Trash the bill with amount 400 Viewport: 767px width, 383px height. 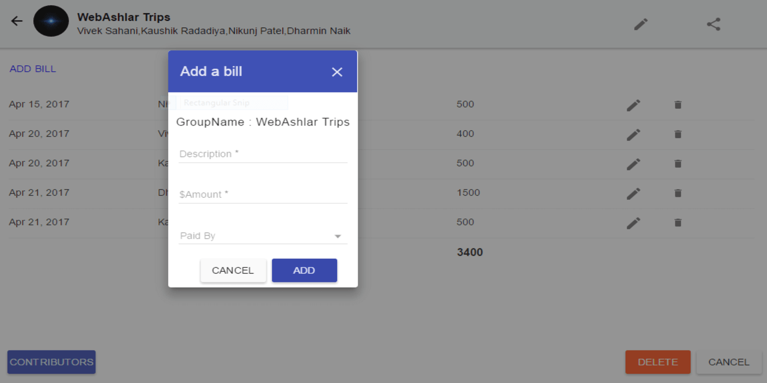point(678,135)
